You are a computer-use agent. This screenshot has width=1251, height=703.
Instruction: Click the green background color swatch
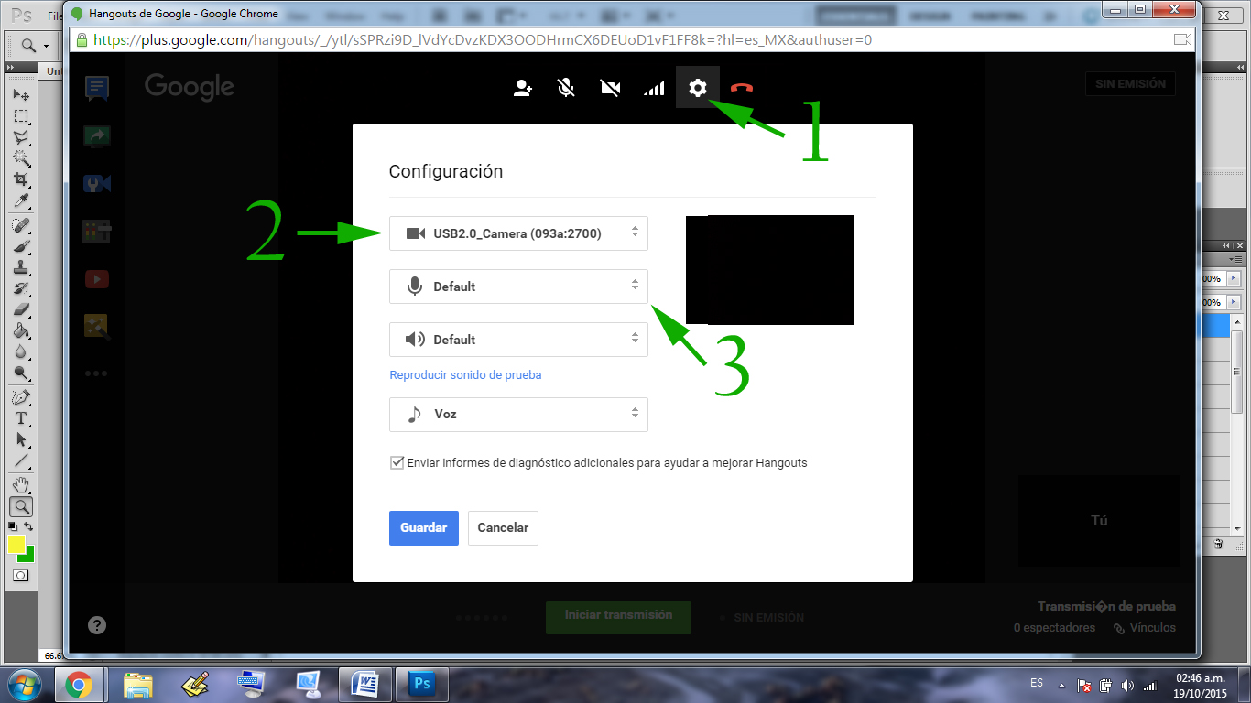28,556
